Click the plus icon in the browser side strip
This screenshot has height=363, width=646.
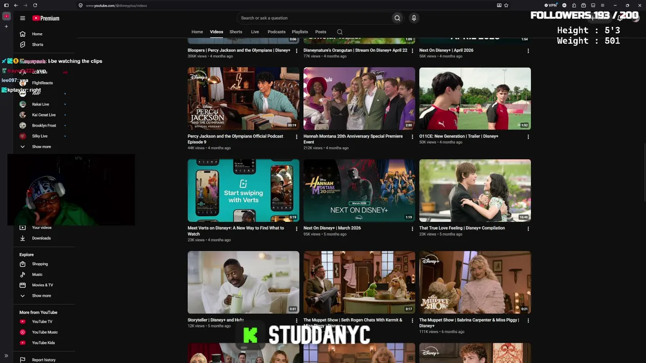[x=6, y=26]
